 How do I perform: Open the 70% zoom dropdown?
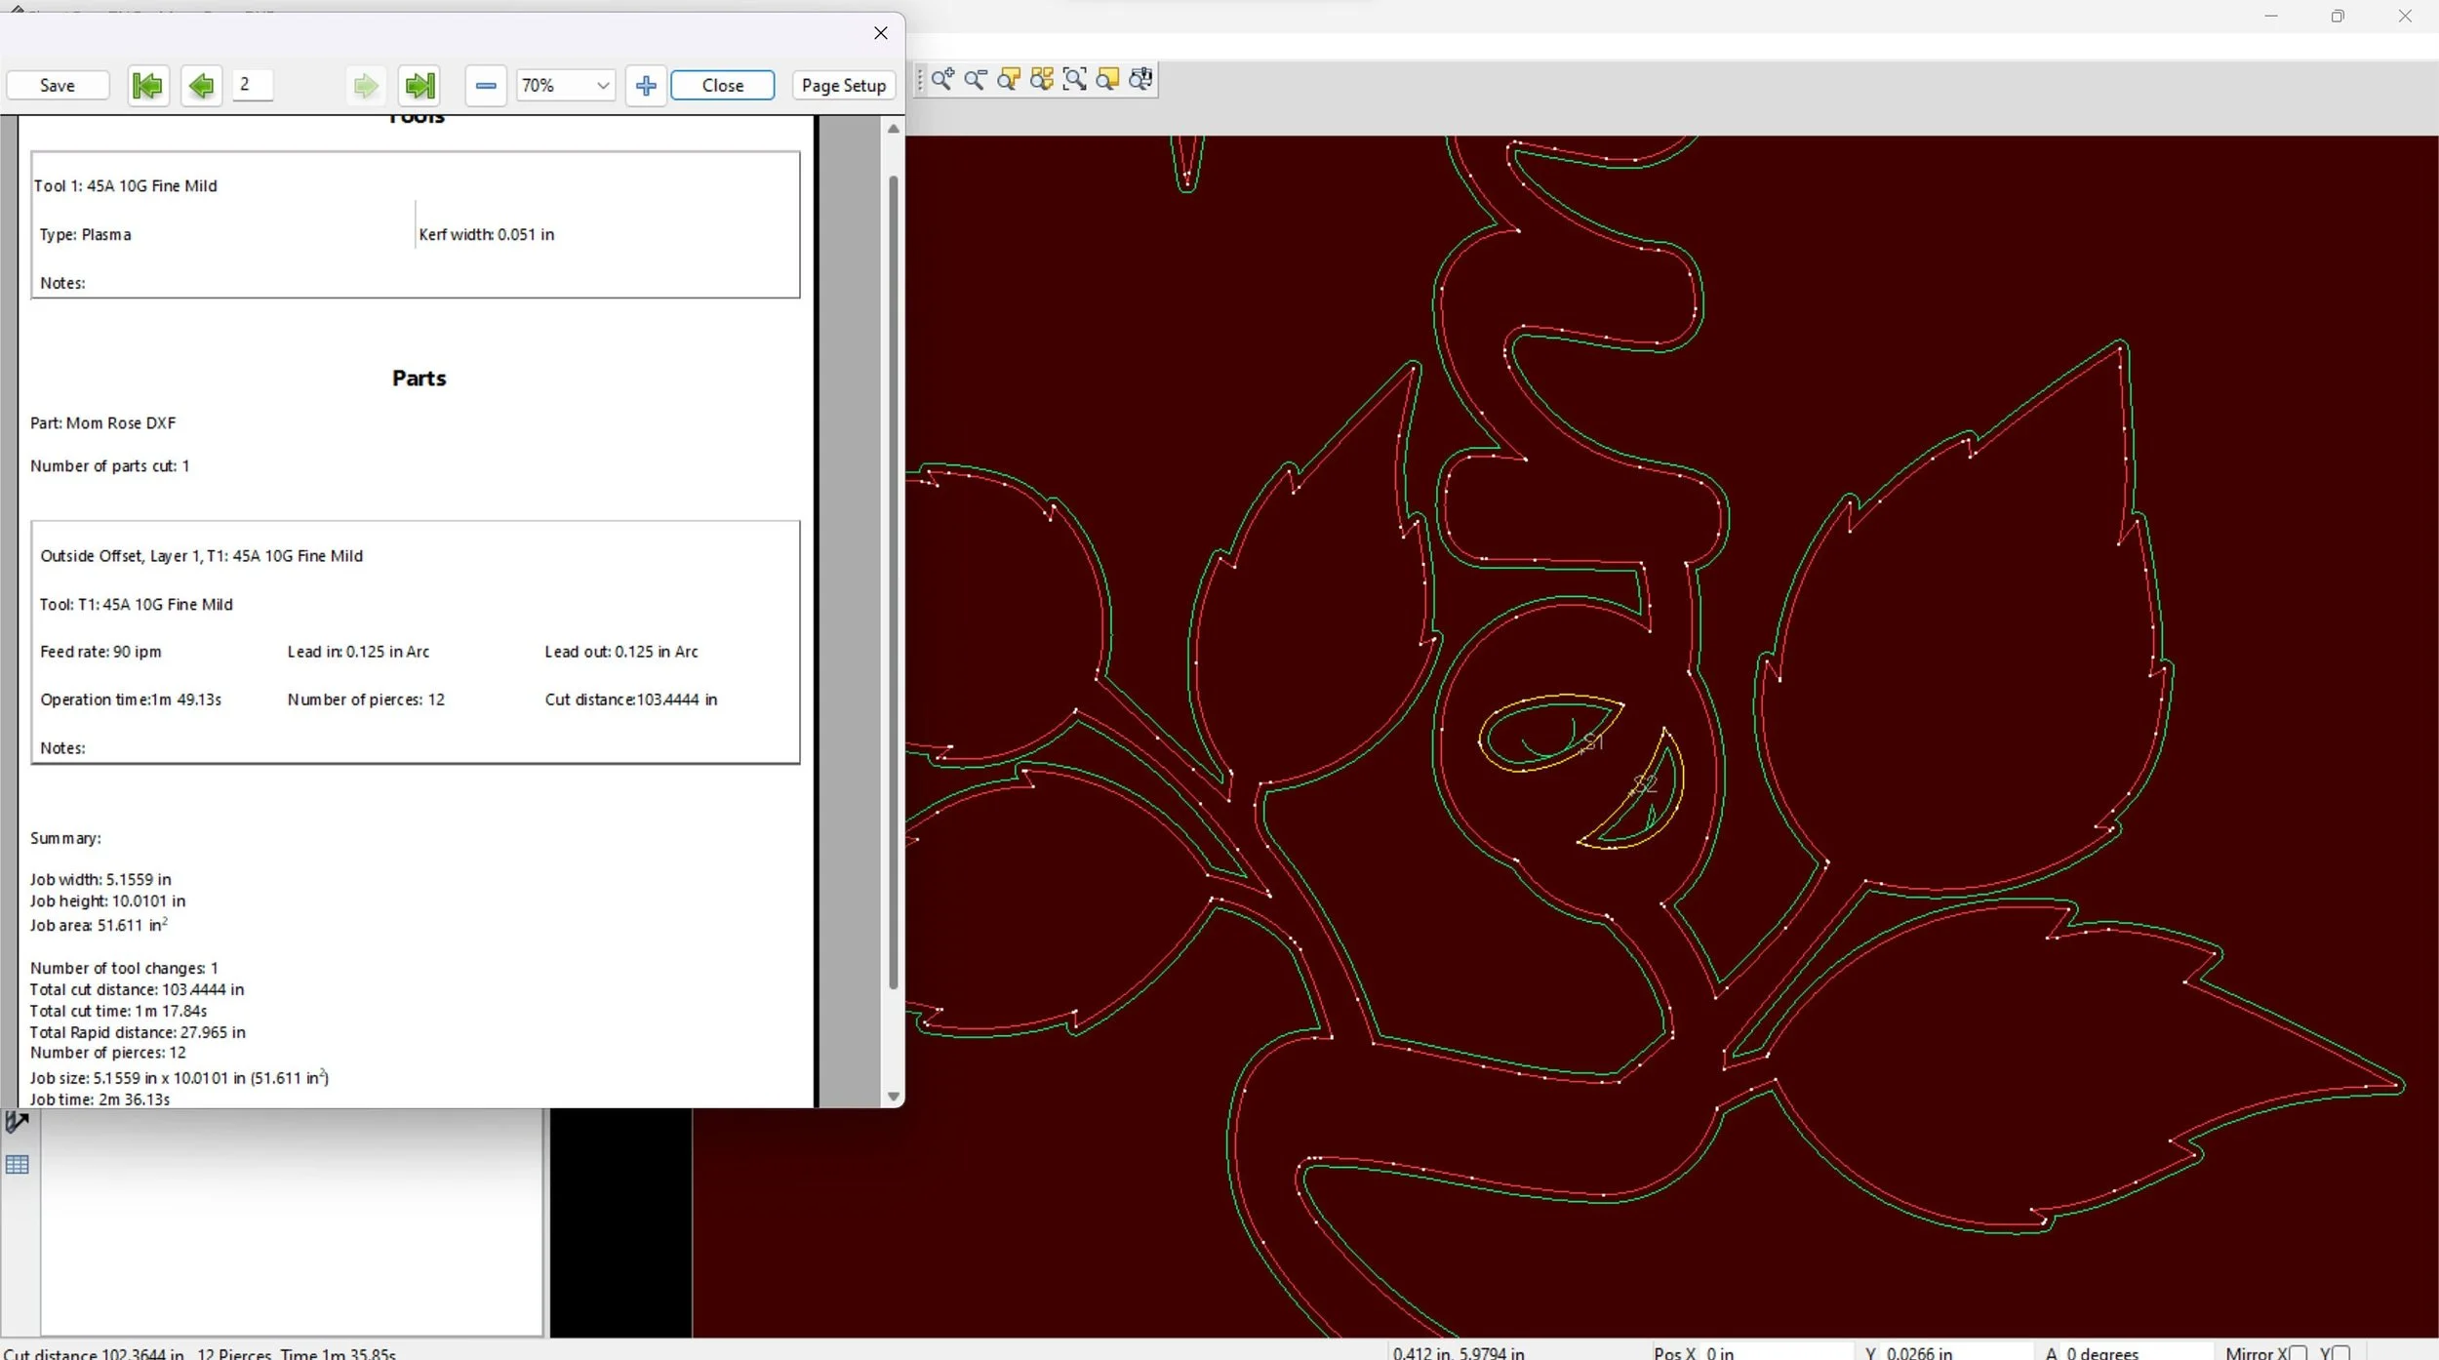click(603, 86)
